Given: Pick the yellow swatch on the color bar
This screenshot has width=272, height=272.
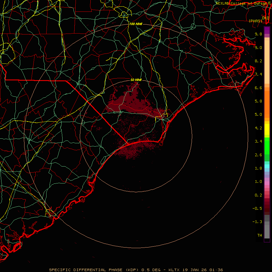Looking at the screenshot, I should [267, 129].
